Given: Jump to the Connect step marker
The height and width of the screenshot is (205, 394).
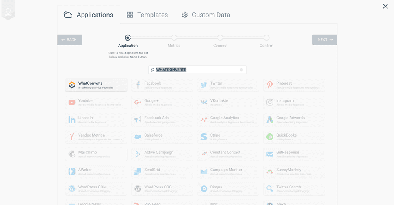Looking at the screenshot, I should pos(220,38).
